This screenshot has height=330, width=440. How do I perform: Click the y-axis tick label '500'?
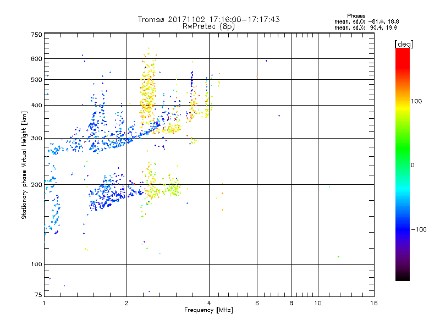(36, 80)
